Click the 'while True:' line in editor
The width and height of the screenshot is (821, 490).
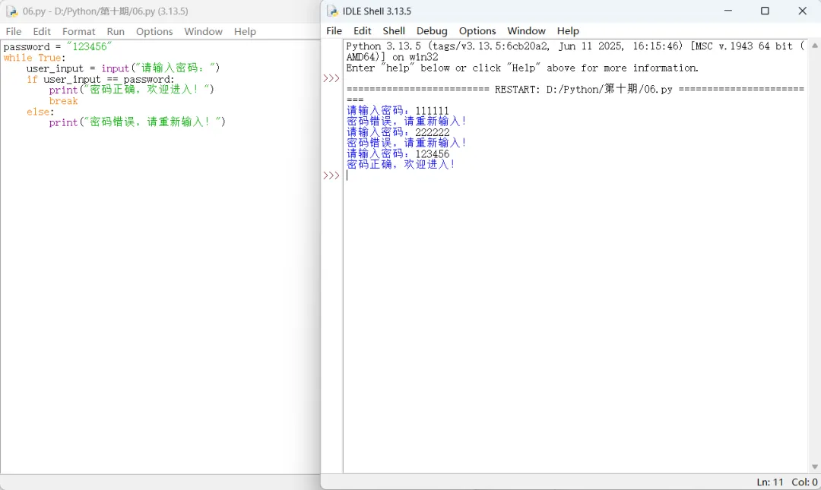(34, 58)
